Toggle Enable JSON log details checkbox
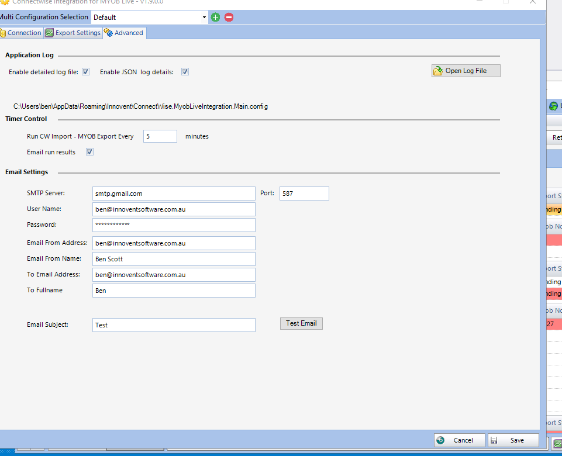The image size is (562, 456). pos(185,72)
